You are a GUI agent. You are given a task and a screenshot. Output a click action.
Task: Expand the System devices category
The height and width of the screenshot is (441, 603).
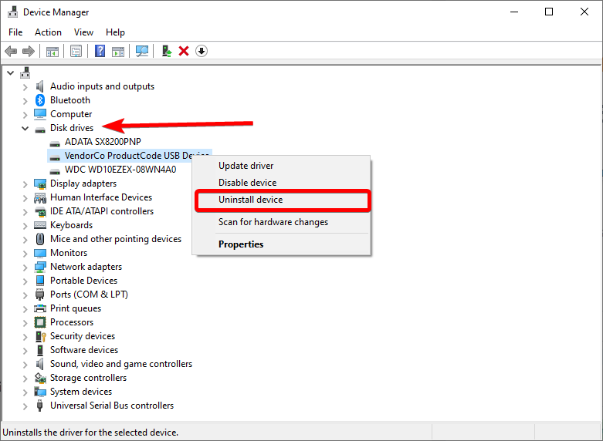click(x=25, y=392)
